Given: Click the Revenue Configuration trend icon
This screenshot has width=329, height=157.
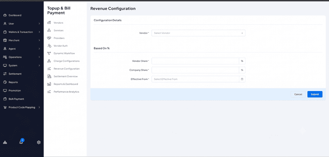Looking at the screenshot, I should (49, 69).
